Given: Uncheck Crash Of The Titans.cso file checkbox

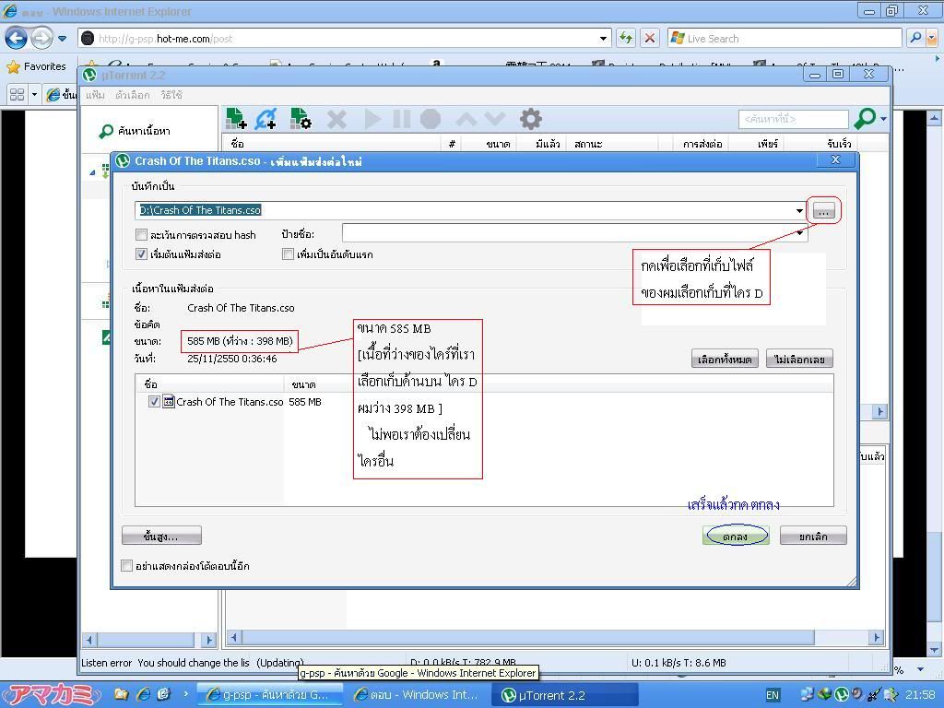Looking at the screenshot, I should [x=154, y=402].
